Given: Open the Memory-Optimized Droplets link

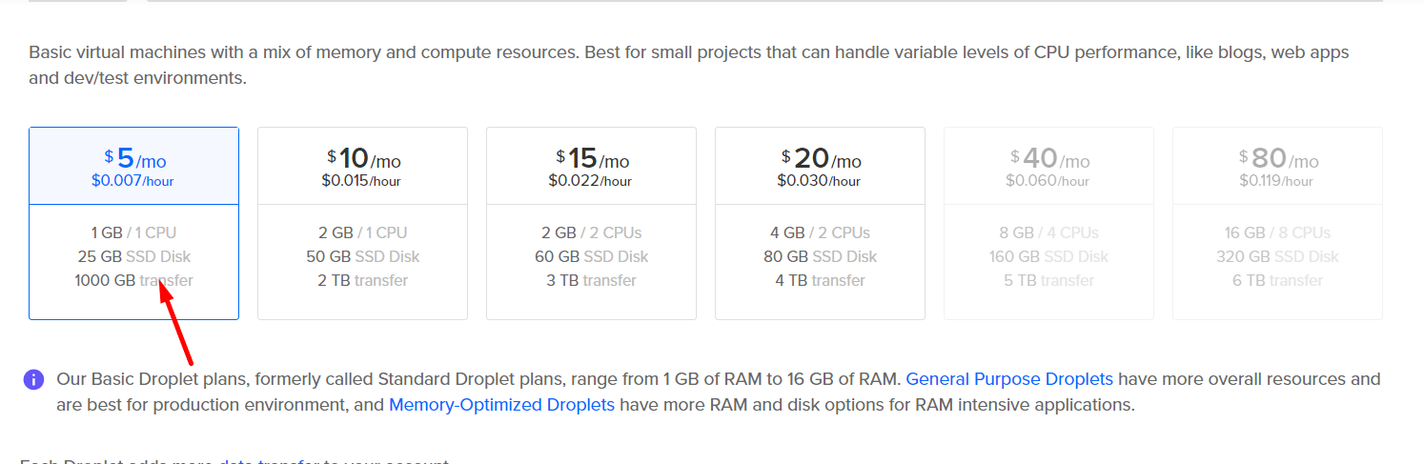Looking at the screenshot, I should pos(502,404).
